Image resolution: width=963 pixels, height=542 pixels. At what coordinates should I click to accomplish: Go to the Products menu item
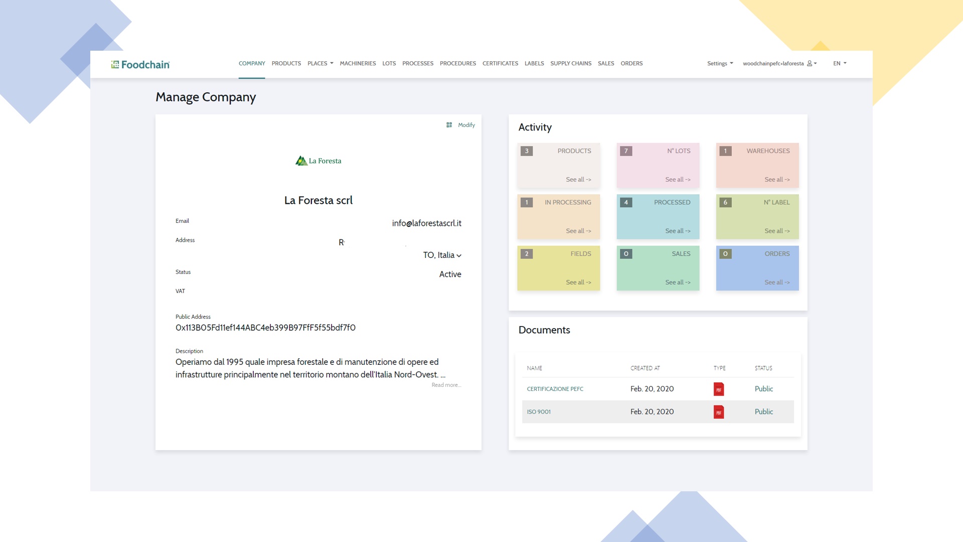pos(286,63)
